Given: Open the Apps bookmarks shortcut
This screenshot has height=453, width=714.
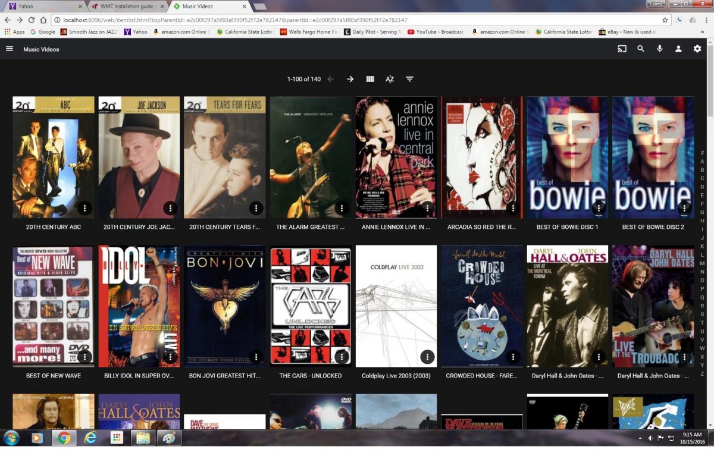Looking at the screenshot, I should (15, 32).
